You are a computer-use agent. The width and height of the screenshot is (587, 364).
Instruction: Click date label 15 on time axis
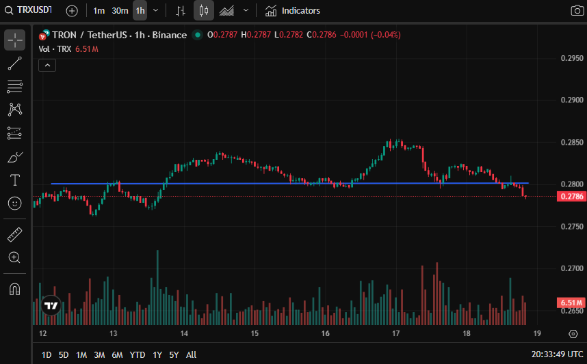pyautogui.click(x=255, y=333)
